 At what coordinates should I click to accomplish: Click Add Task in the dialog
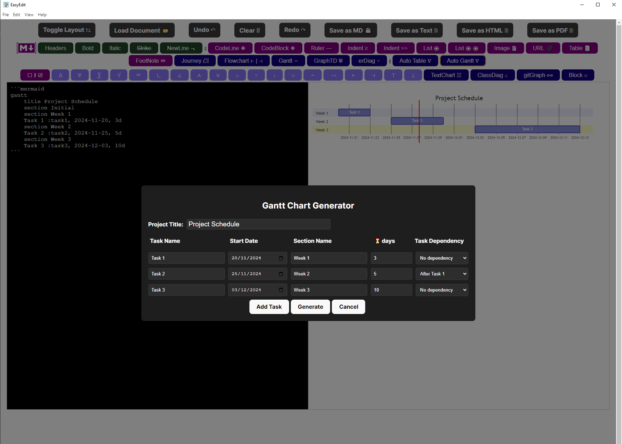[x=269, y=307]
